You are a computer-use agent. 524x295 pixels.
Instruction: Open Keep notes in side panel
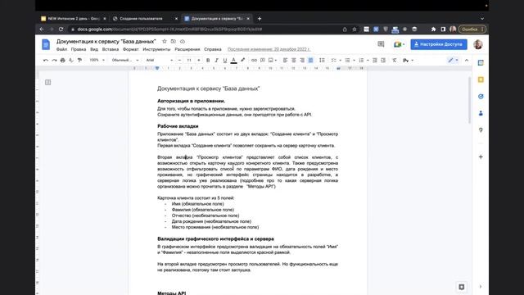[x=481, y=79]
